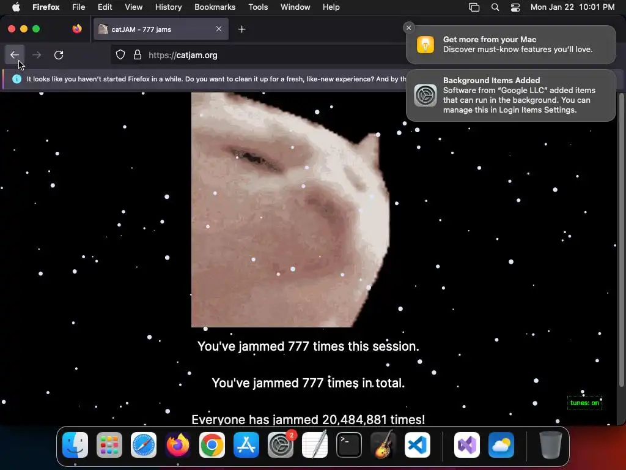The image size is (626, 470).
Task: Open the View menu
Action: pos(134,7)
